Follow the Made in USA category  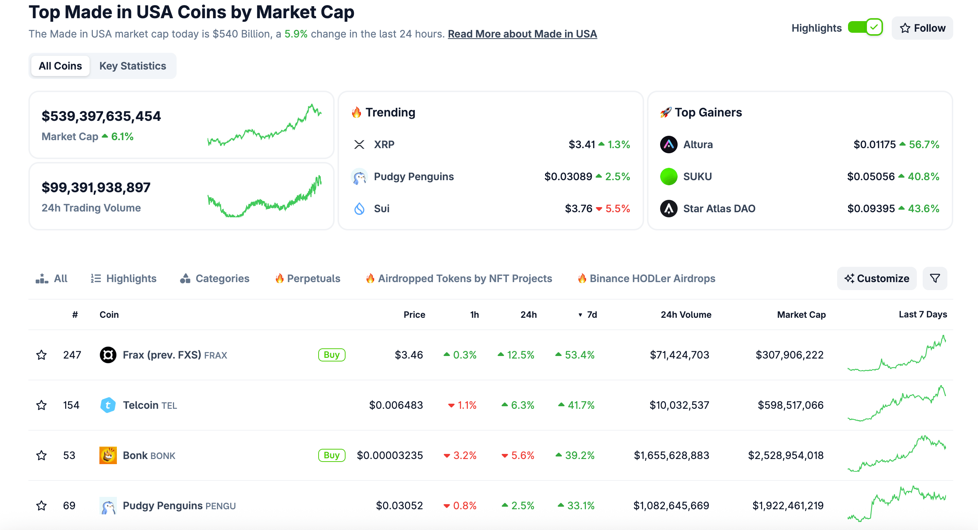click(922, 28)
